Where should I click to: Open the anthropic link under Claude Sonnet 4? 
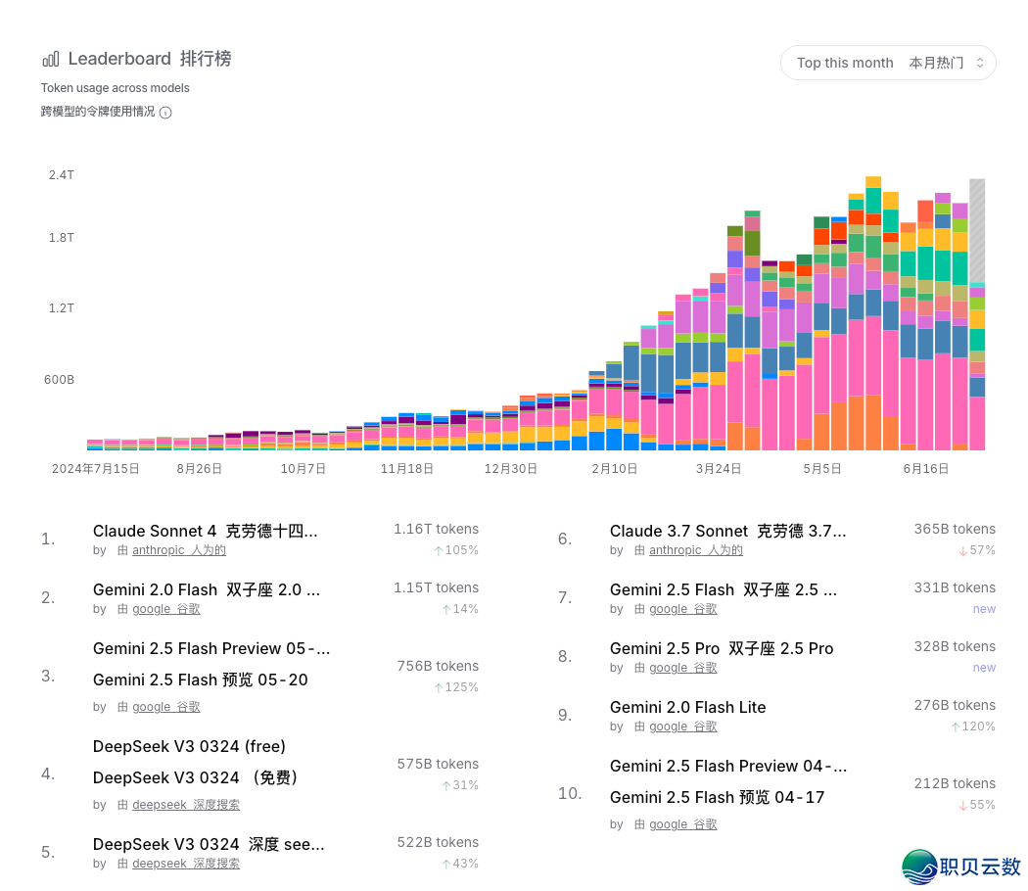point(179,550)
